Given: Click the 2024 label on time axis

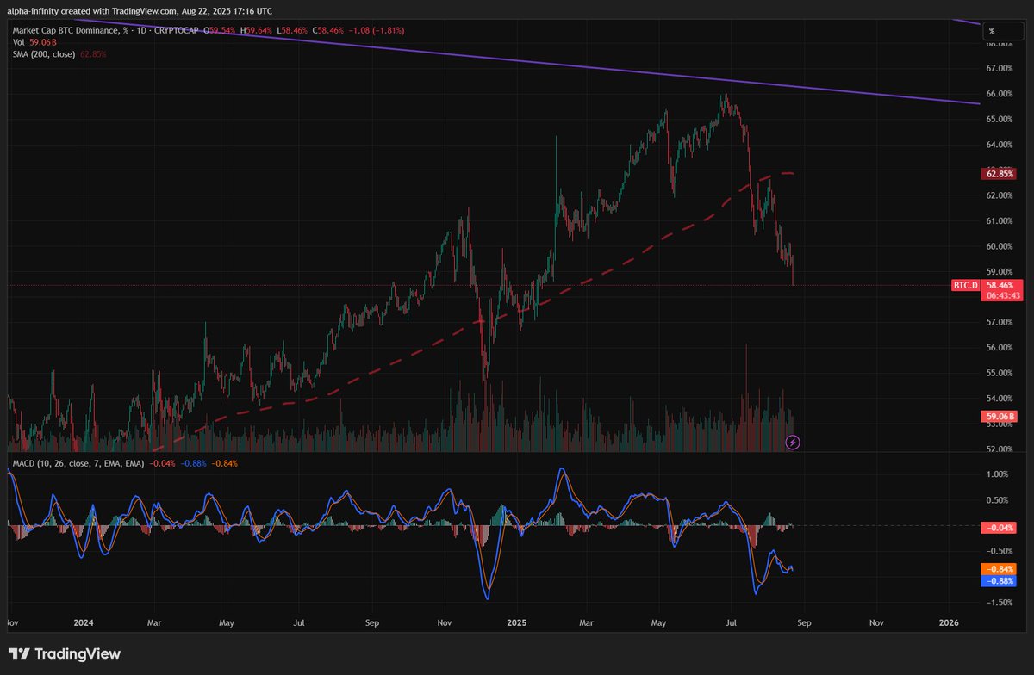Looking at the screenshot, I should [84, 622].
